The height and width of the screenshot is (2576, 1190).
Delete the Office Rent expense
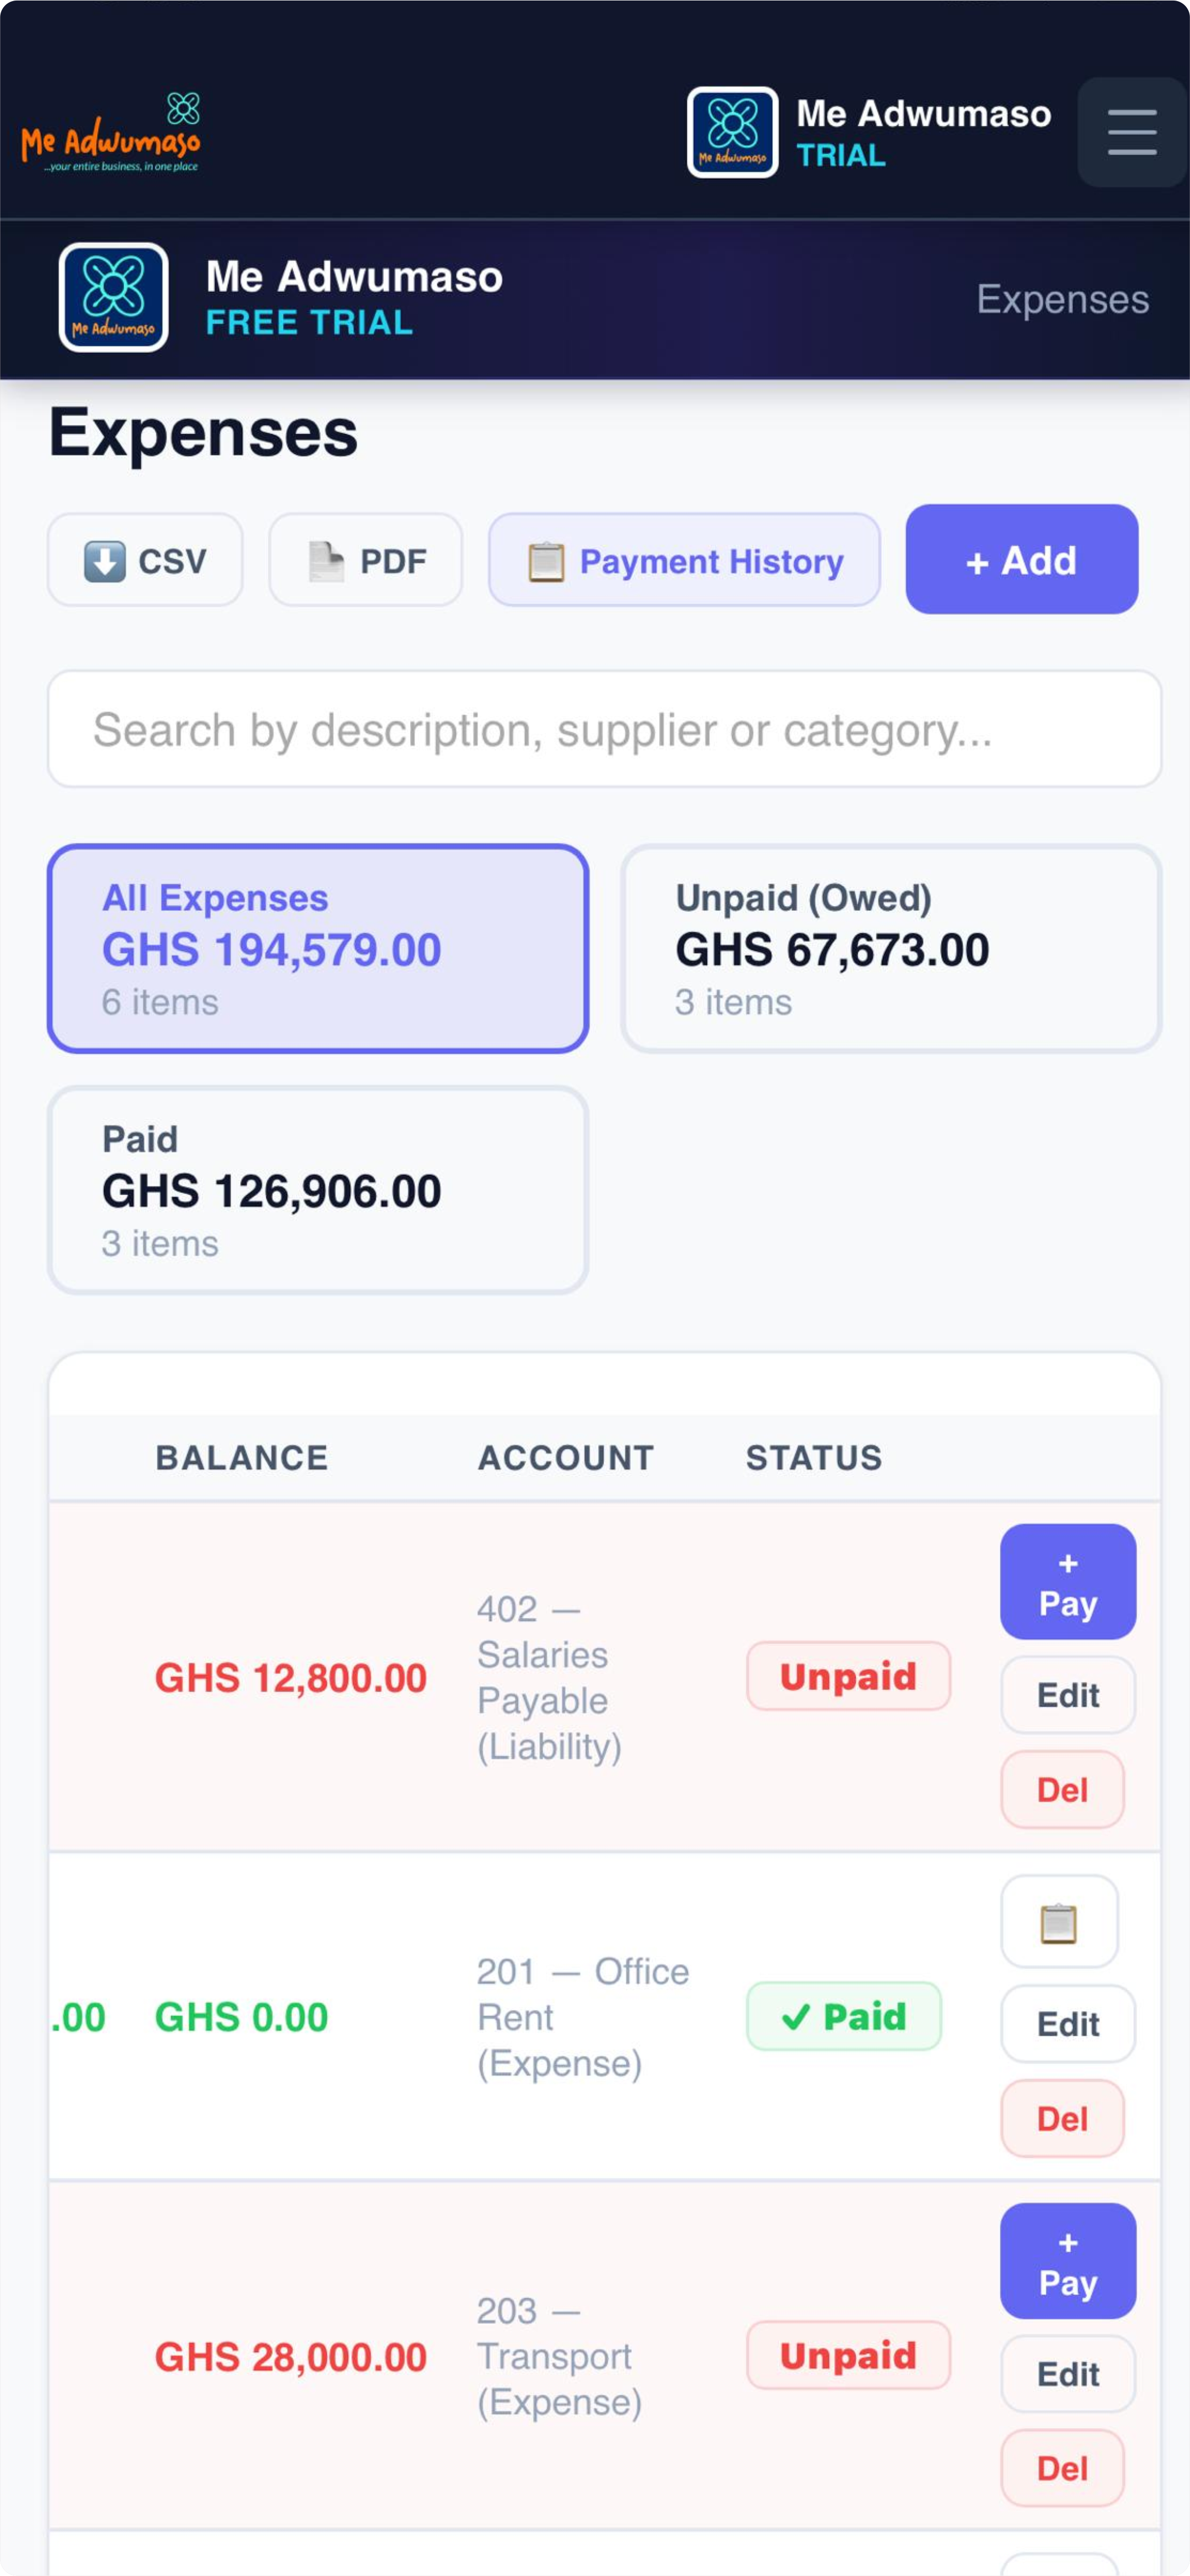point(1062,2118)
